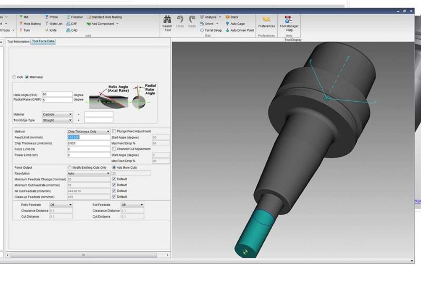Click the Feed Limit input field
This screenshot has width=421, height=281.
tap(88, 138)
